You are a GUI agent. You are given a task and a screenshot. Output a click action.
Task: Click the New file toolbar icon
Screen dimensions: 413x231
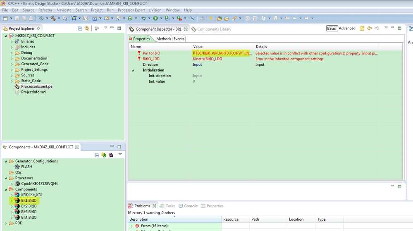coord(5,18)
